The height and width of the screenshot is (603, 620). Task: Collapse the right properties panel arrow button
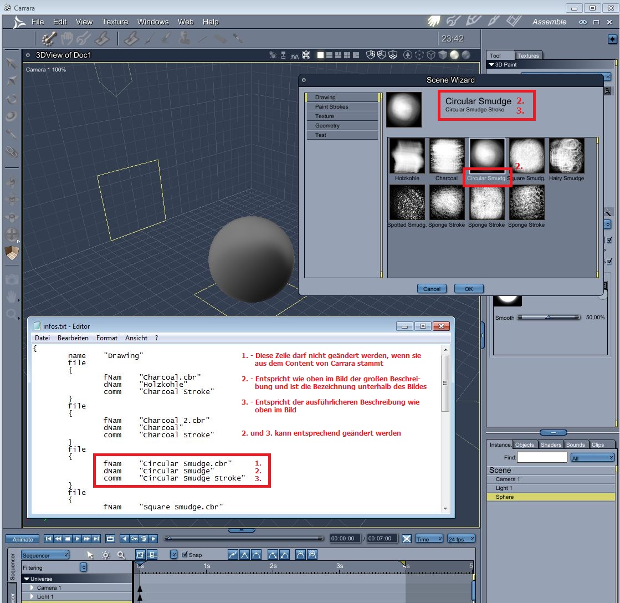pos(612,39)
